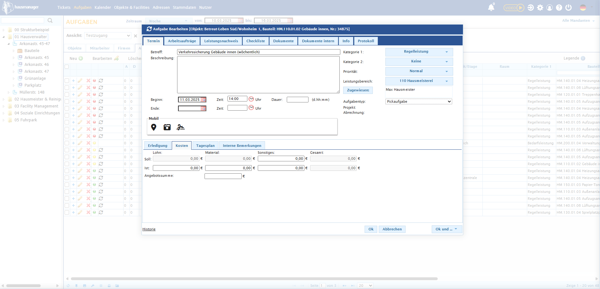Image resolution: width=600 pixels, height=289 pixels.
Task: Check the Bedarfsleistung row checkbox
Action: [67, 143]
